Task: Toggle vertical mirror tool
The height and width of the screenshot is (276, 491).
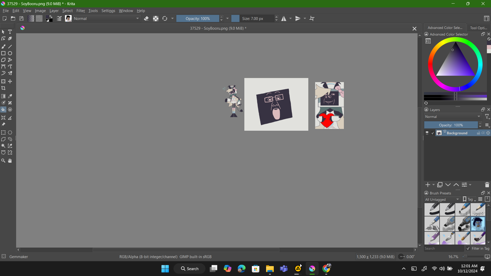Action: 298,18
